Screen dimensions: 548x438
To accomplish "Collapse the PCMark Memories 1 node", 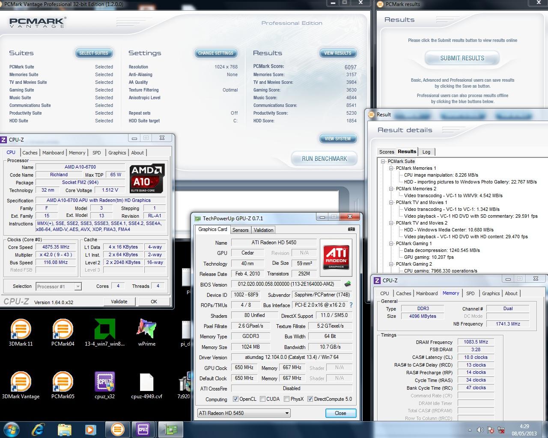I will click(391, 168).
